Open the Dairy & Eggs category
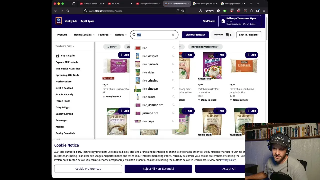This screenshot has width=320, height=180. [63, 107]
